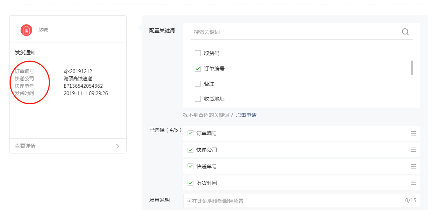Click drag handle icon for 快递单号 row
The image size is (439, 210).
(x=413, y=166)
